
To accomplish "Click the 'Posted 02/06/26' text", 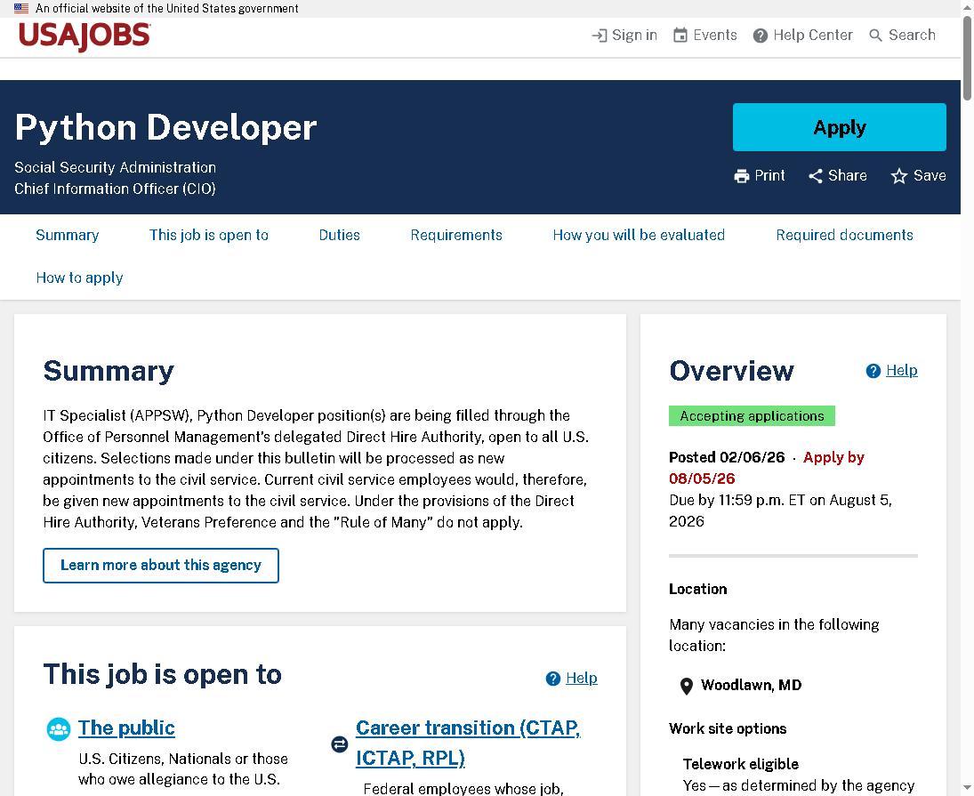I will click(x=727, y=458).
